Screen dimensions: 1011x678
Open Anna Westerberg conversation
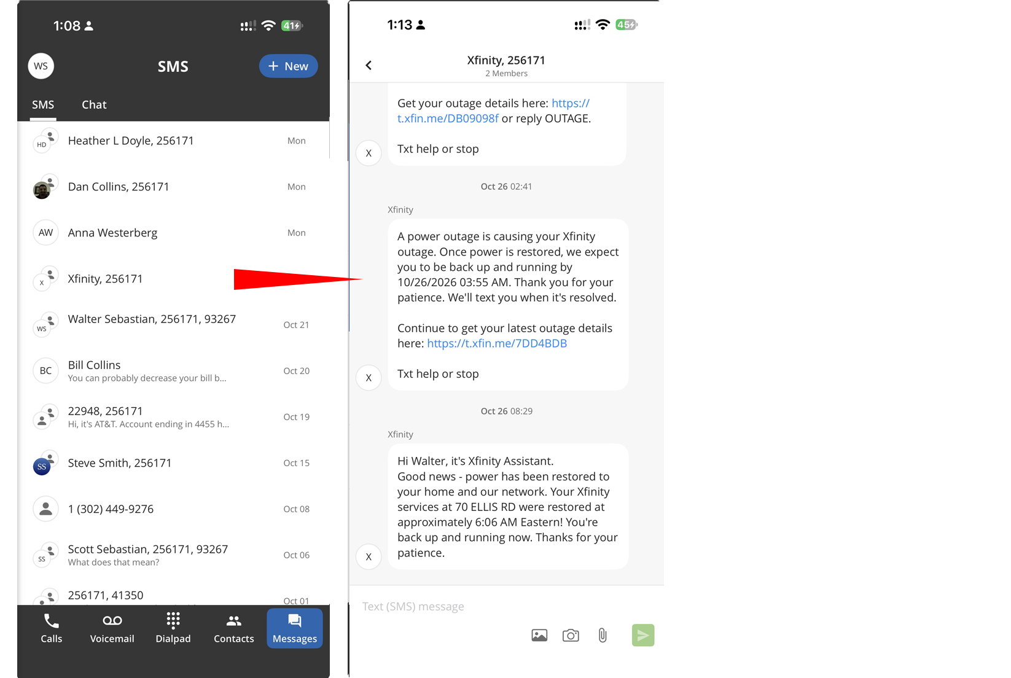(173, 233)
